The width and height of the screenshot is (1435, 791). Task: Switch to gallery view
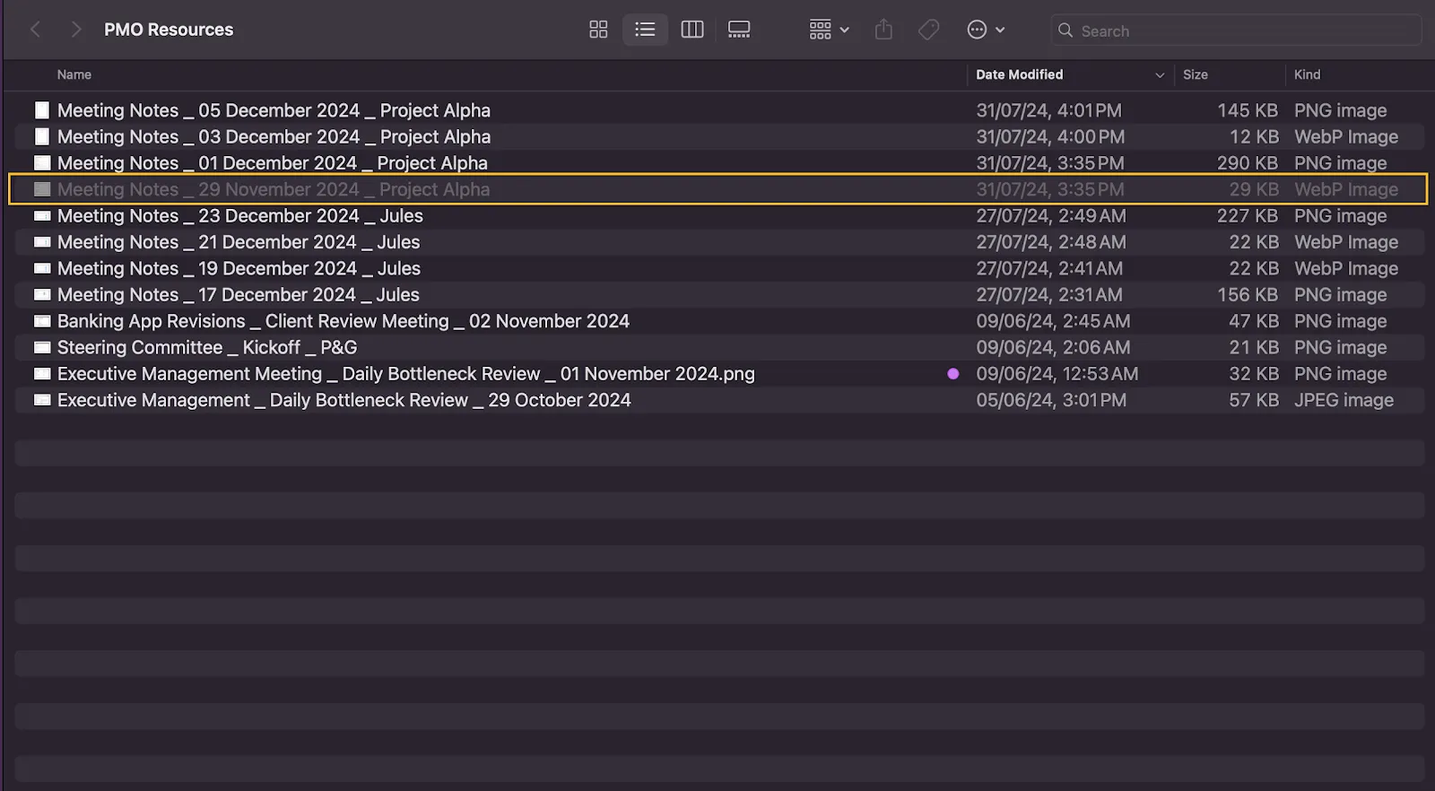pos(739,30)
